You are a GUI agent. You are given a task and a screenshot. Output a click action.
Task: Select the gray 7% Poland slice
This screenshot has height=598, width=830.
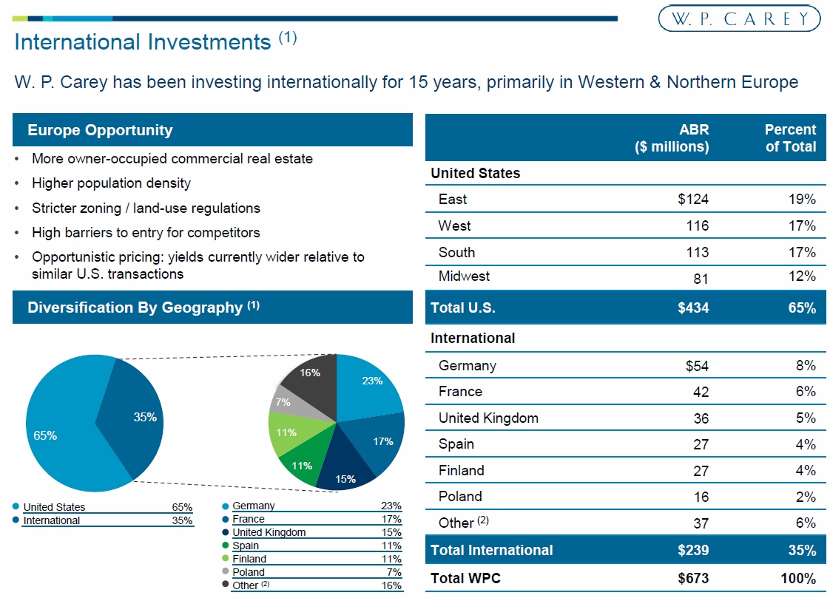pos(291,404)
